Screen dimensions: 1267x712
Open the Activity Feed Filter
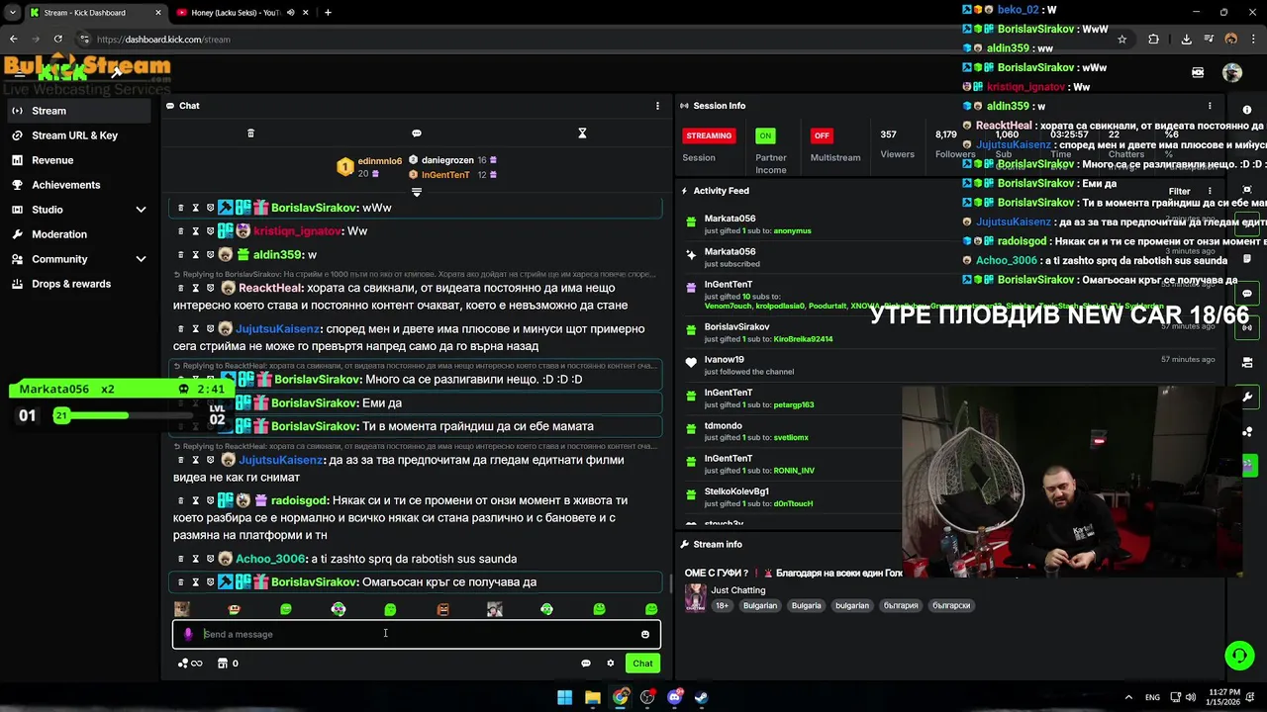(1179, 191)
